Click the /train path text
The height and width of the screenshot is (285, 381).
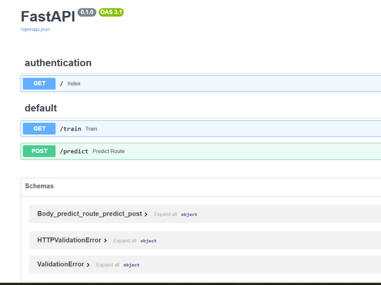pyautogui.click(x=70, y=129)
